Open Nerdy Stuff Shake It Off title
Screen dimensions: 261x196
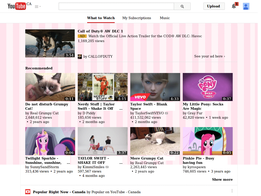(96, 106)
